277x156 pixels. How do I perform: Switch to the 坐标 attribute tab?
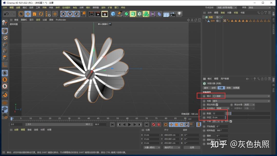[x=214, y=88]
